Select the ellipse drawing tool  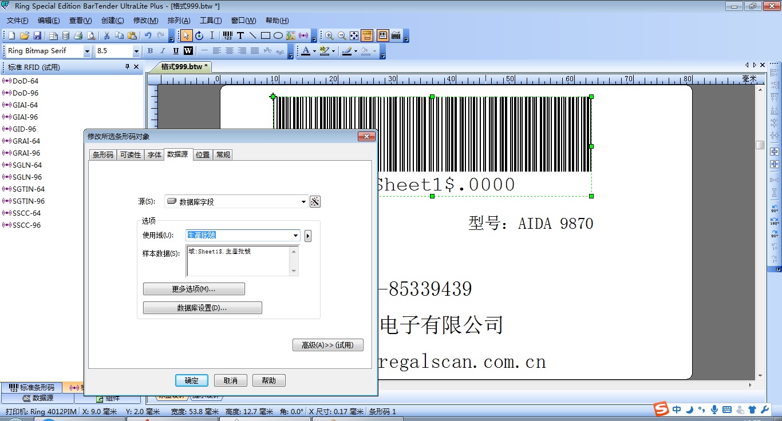point(278,35)
